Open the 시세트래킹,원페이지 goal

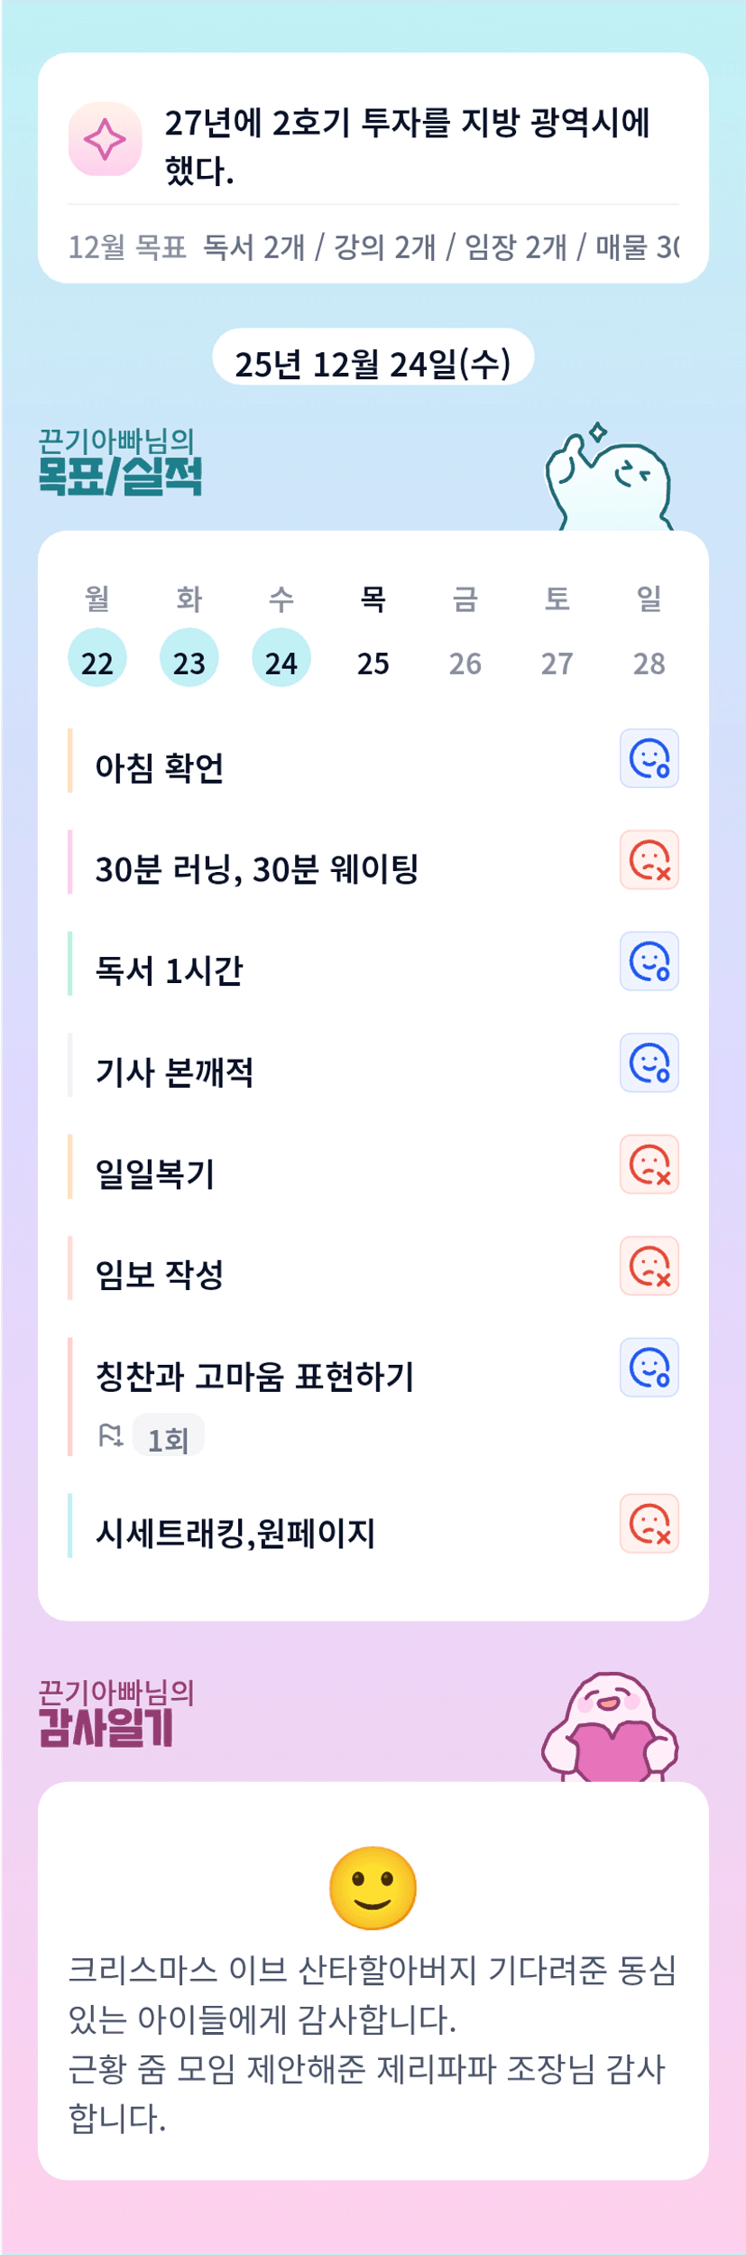235,1533
